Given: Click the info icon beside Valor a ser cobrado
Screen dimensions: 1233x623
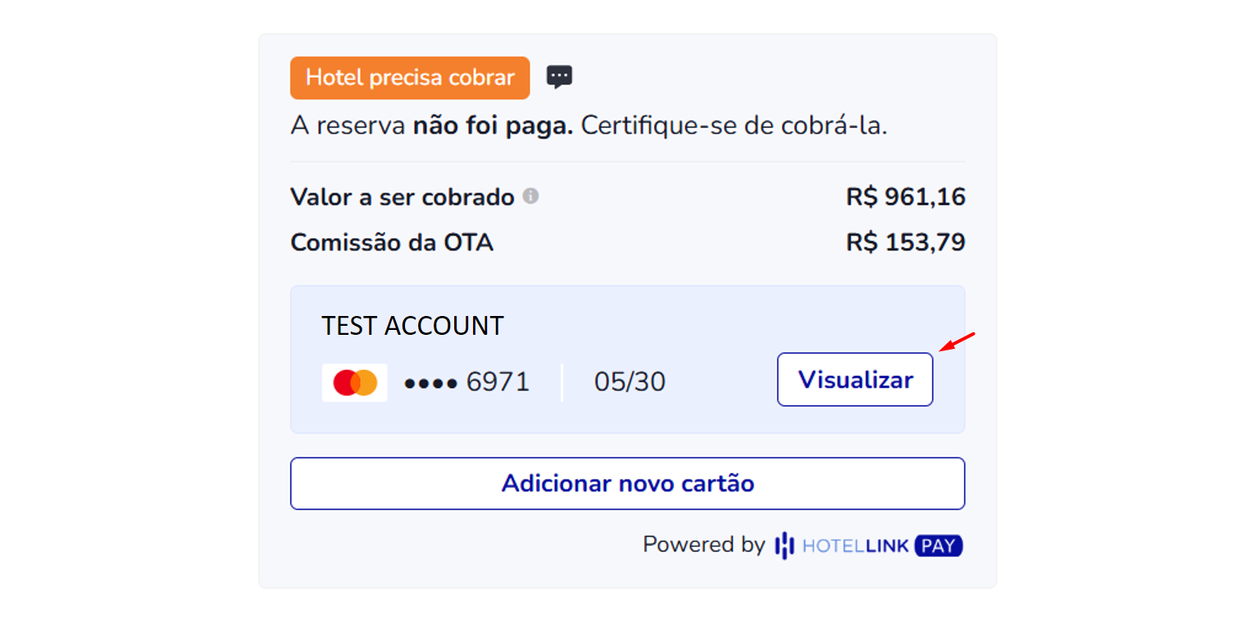Looking at the screenshot, I should [x=531, y=196].
